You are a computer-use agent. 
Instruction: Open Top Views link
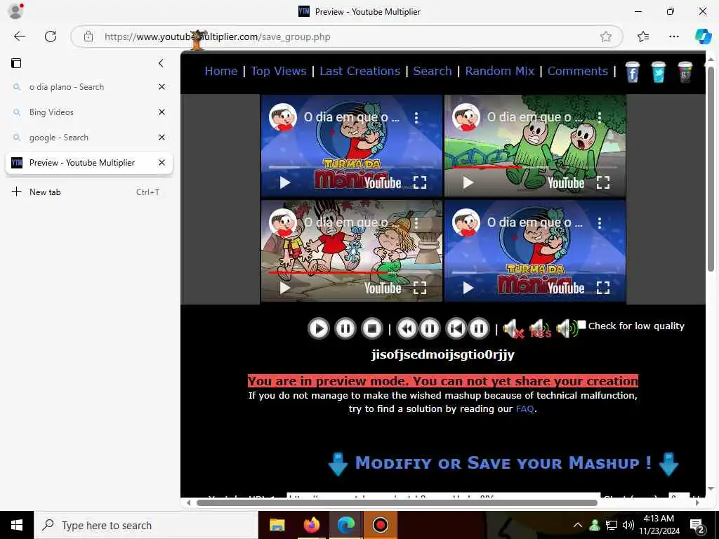278,71
